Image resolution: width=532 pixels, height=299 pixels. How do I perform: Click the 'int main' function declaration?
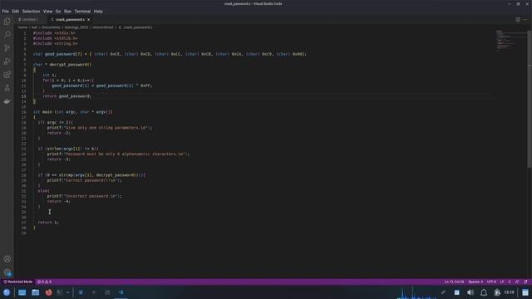point(73,112)
